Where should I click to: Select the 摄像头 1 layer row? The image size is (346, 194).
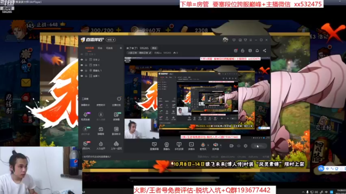tap(101, 70)
